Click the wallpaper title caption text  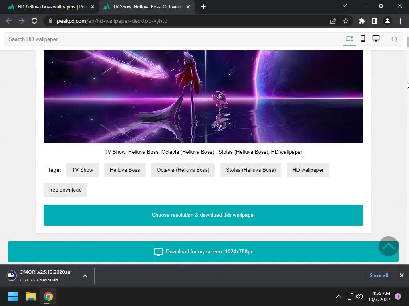point(203,152)
